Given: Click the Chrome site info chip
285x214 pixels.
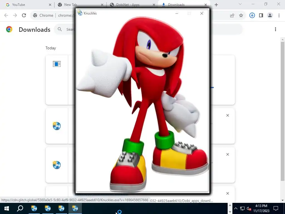Looking at the screenshot, I should (43, 16).
